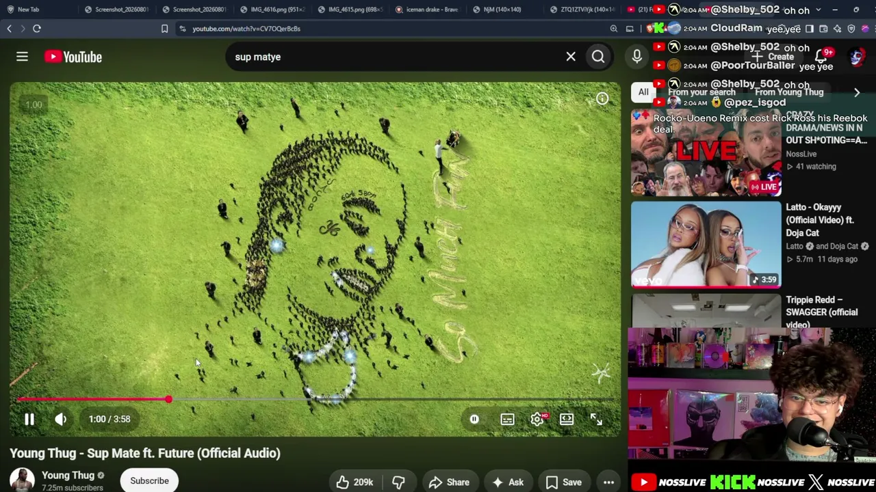Go to the YouTube home logo
The image size is (876, 492).
click(73, 57)
